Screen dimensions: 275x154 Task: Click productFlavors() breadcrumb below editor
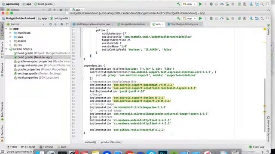point(111,142)
